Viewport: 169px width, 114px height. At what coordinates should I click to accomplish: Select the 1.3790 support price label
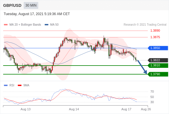158,74
